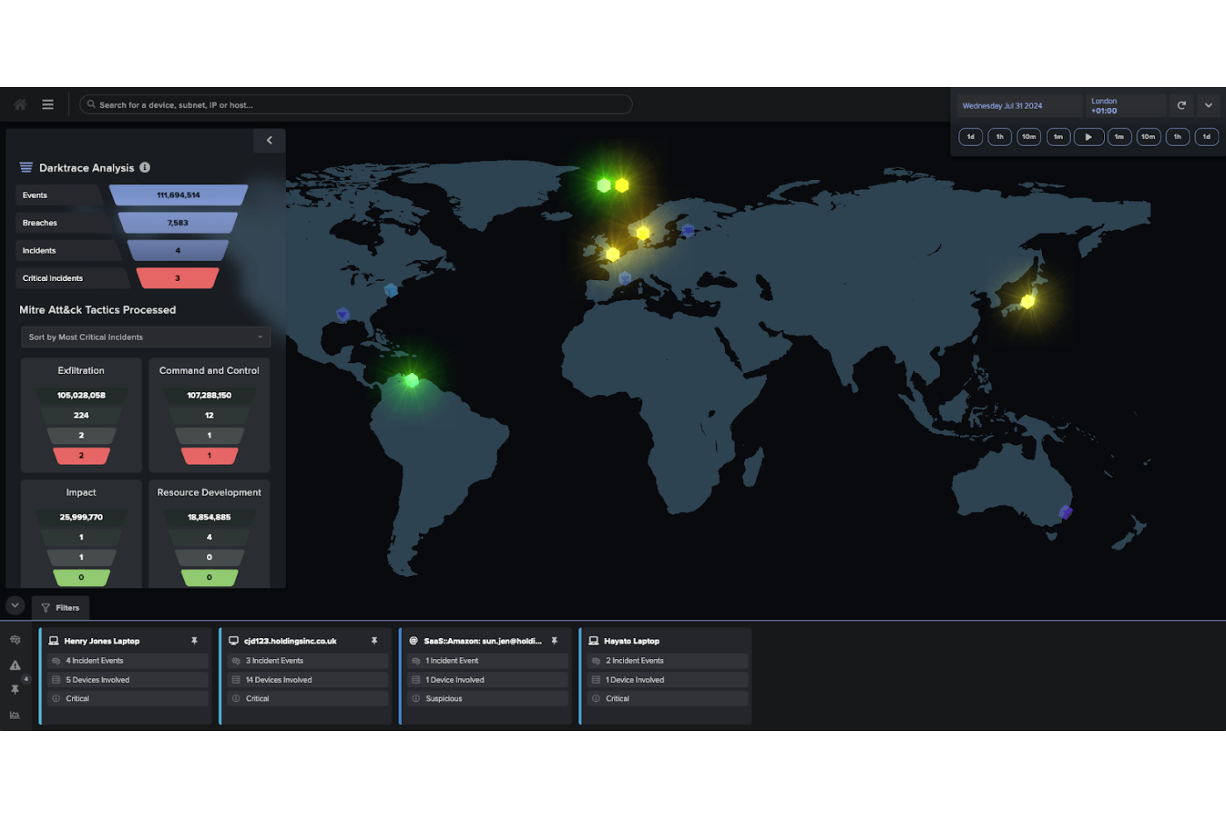Open the Sort by Most Critical Incidents dropdown

coord(146,336)
